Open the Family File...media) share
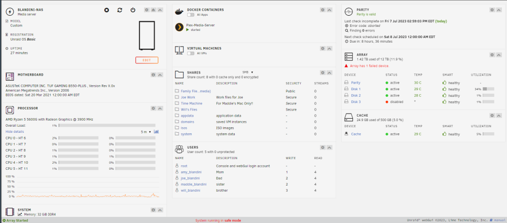Screen dimensions: 507x223 (x=196, y=91)
